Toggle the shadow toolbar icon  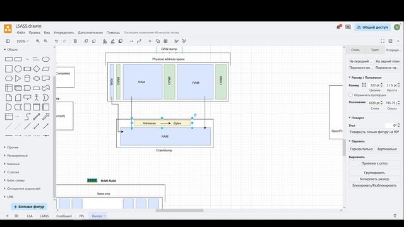pyautogui.click(x=121, y=41)
